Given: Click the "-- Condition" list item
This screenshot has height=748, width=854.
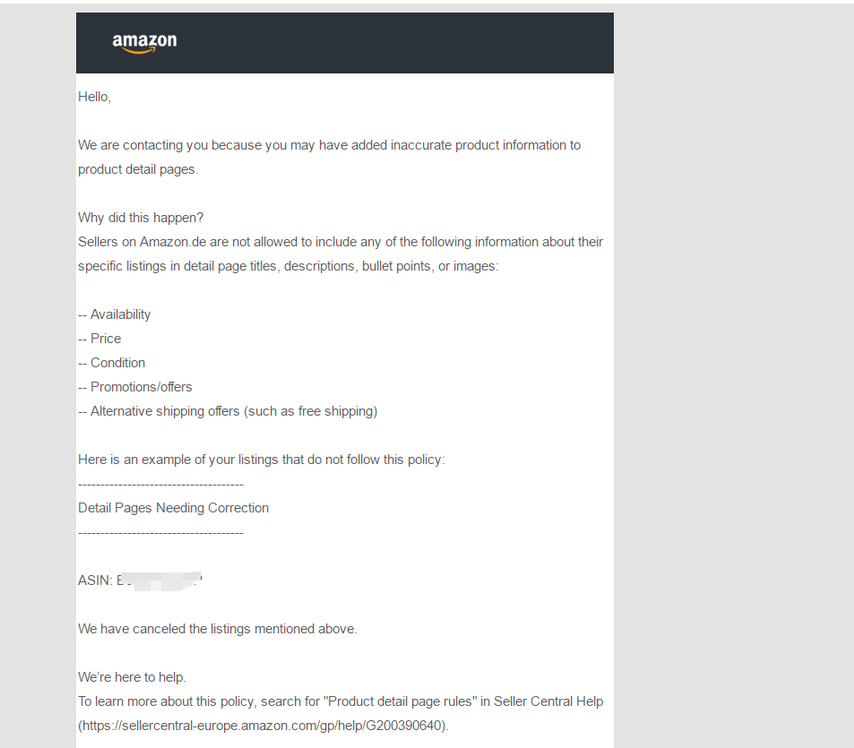Looking at the screenshot, I should pyautogui.click(x=112, y=363).
